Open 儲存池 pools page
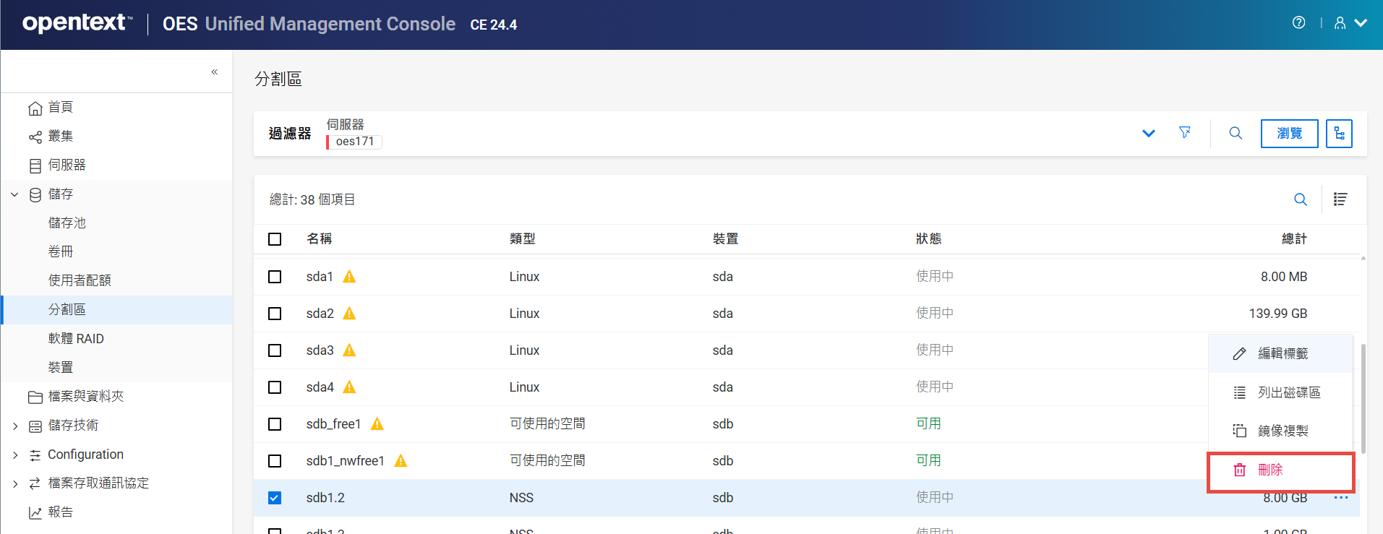Screen dimensions: 1383x534 click(x=67, y=223)
